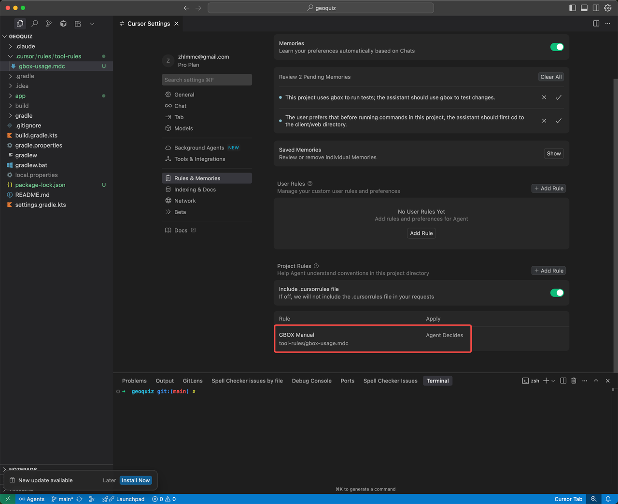
Task: Turn off Include .cursorrules file toggle
Action: click(557, 293)
